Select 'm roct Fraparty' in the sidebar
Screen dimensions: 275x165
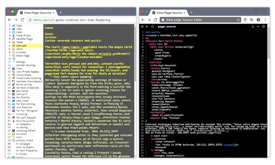[27, 151]
